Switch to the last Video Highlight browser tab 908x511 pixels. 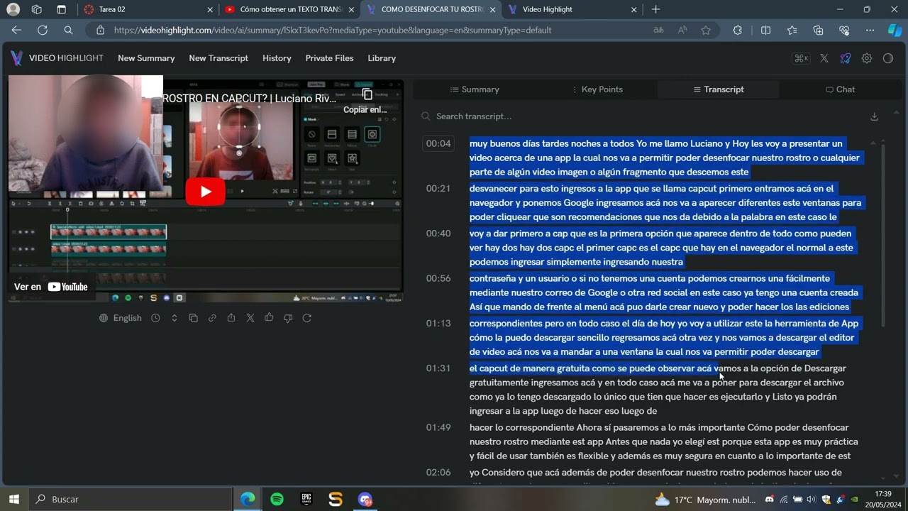click(572, 10)
